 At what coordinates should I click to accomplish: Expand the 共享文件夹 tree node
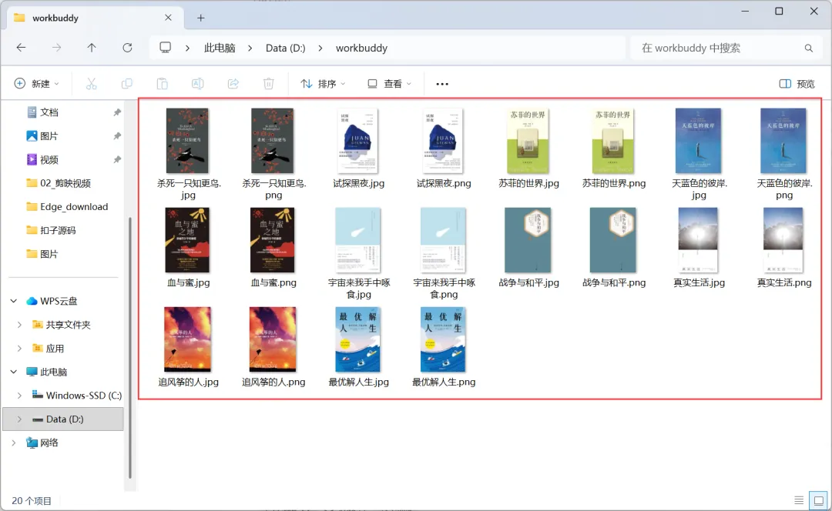(x=19, y=325)
